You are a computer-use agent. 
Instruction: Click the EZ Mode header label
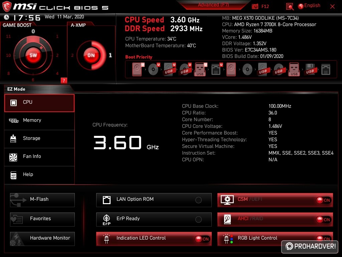[x=16, y=89]
